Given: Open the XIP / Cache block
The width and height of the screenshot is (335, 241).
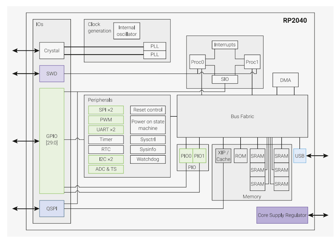Looking at the screenshot, I should tap(223, 155).
